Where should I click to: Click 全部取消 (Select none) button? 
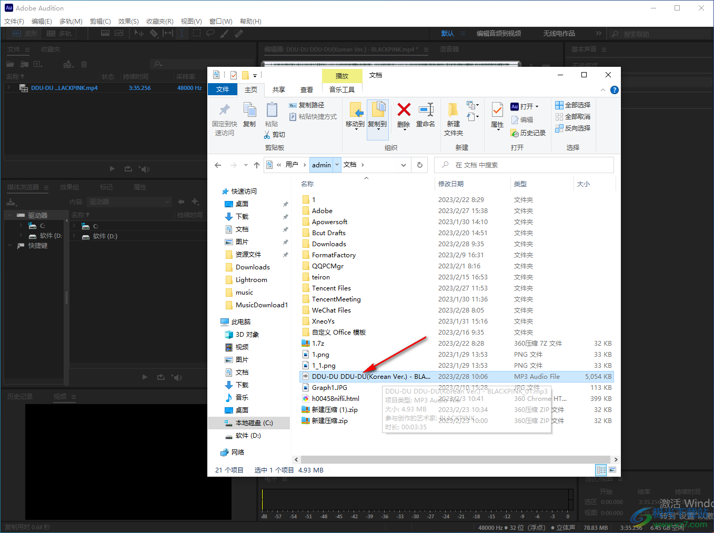pos(573,116)
